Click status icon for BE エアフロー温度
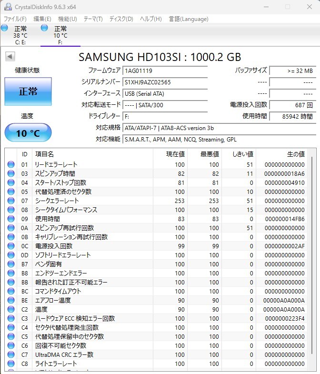Screen dimensions: 320x374 [x=11, y=300]
